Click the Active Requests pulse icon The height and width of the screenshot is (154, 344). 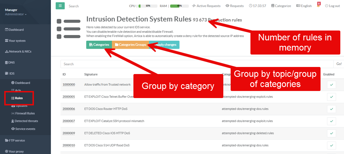194,6
